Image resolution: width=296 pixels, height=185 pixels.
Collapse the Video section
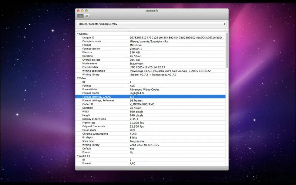(x=78, y=78)
